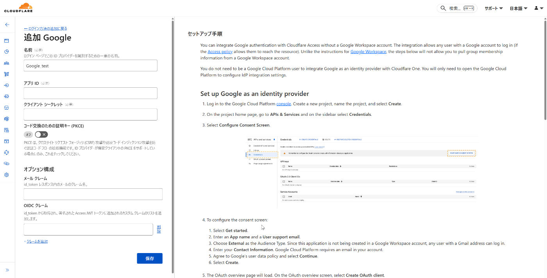Viewport: 547px width, 278px height.
Task: Click the back arrow atop the sidebar
Action: click(7, 24)
